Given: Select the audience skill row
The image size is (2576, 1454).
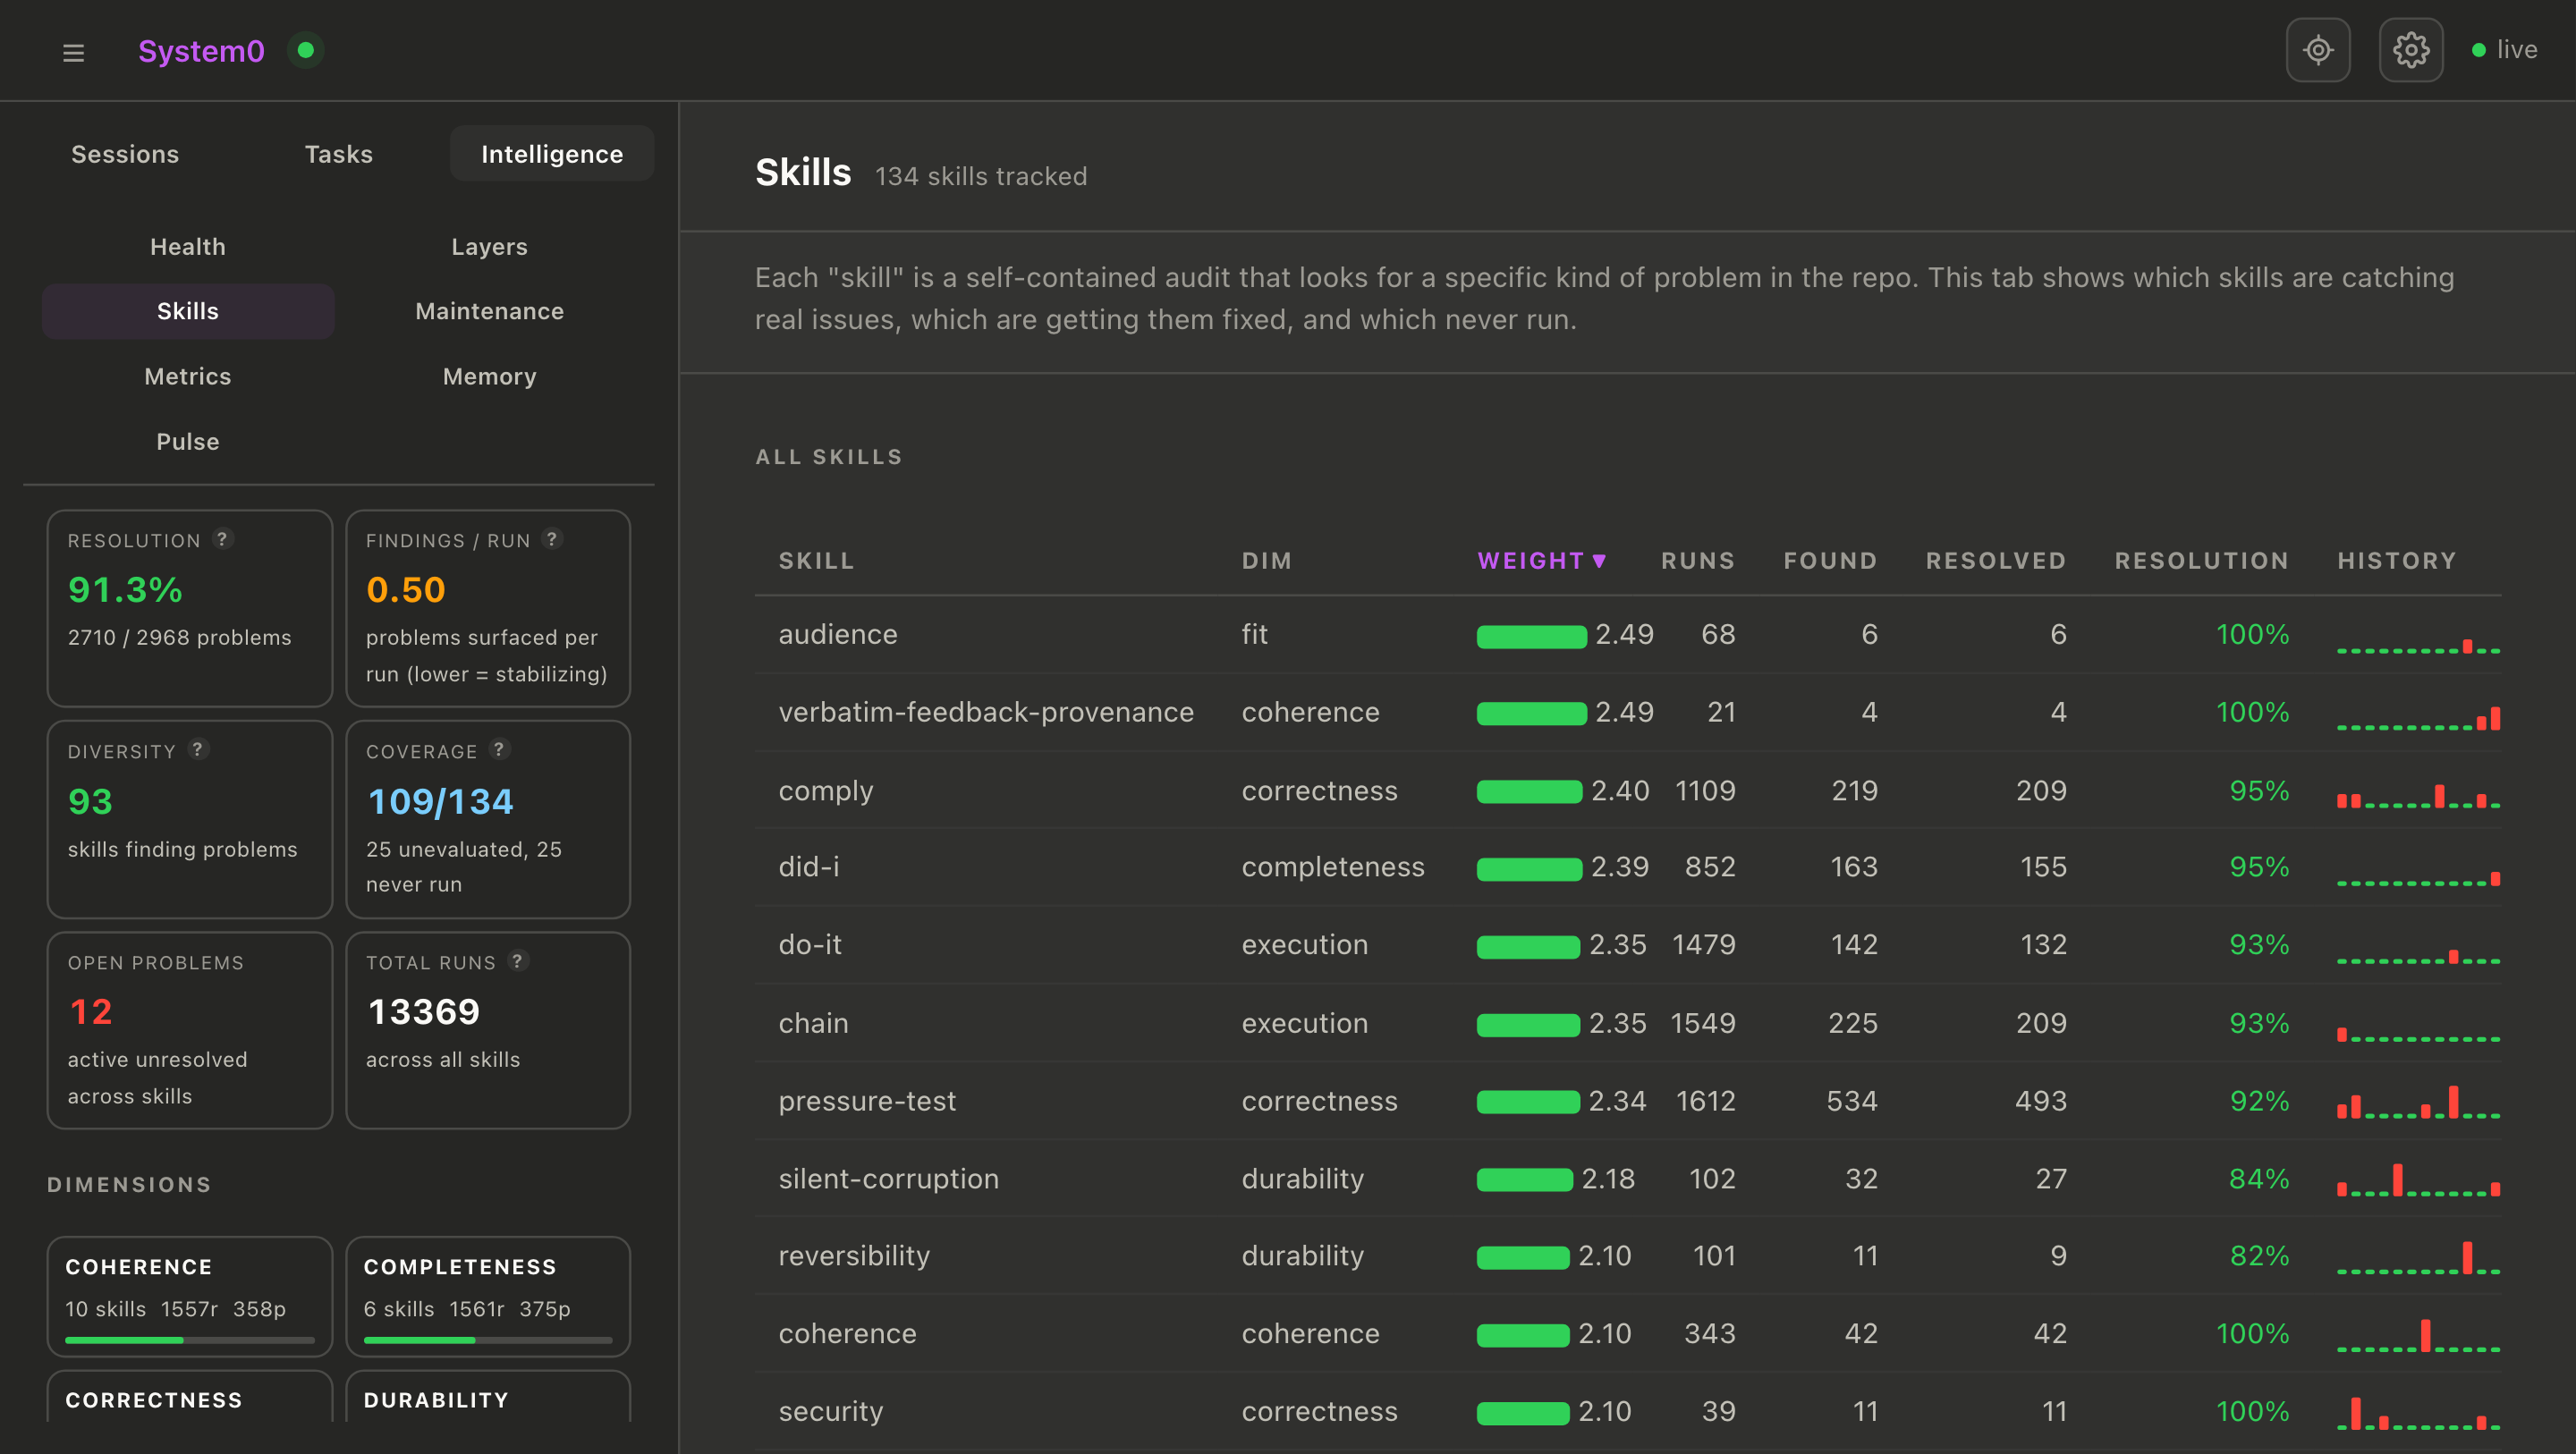Looking at the screenshot, I should (1628, 635).
